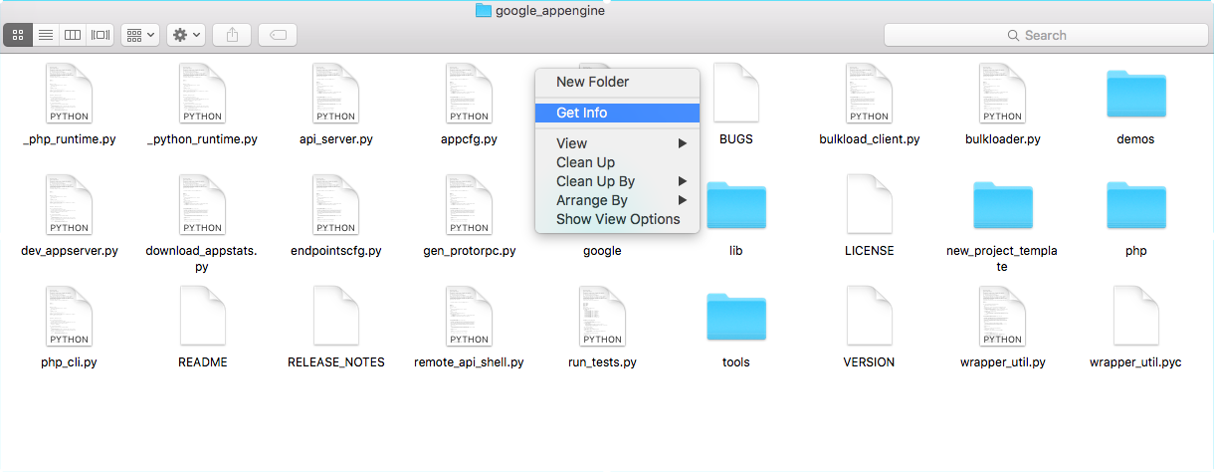
Task: Click the Edit Tags toolbar button
Action: (278, 35)
